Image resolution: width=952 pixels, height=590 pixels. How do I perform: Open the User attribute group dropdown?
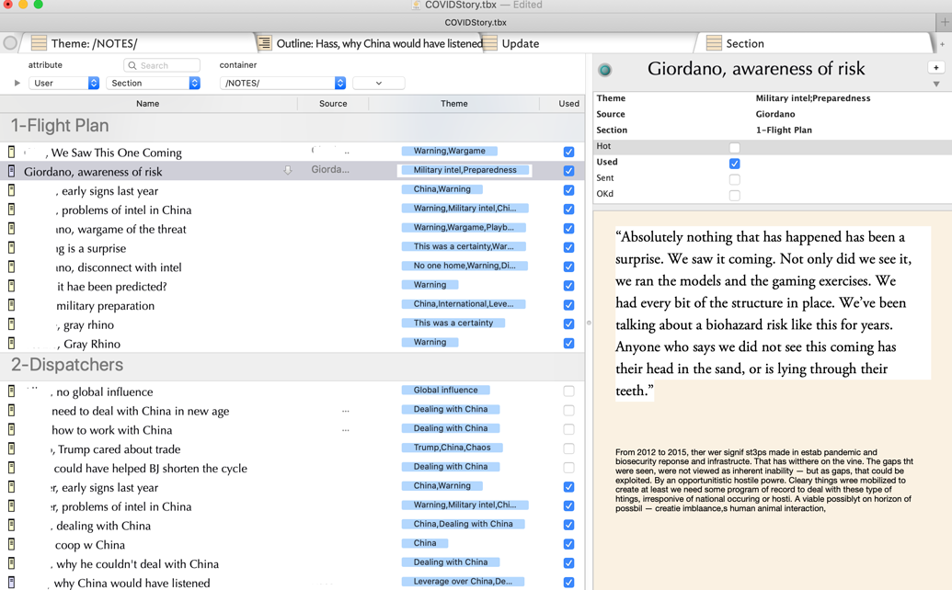click(63, 83)
